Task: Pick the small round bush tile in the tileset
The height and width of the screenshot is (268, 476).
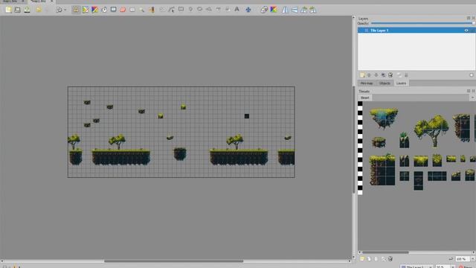Action: point(379,142)
